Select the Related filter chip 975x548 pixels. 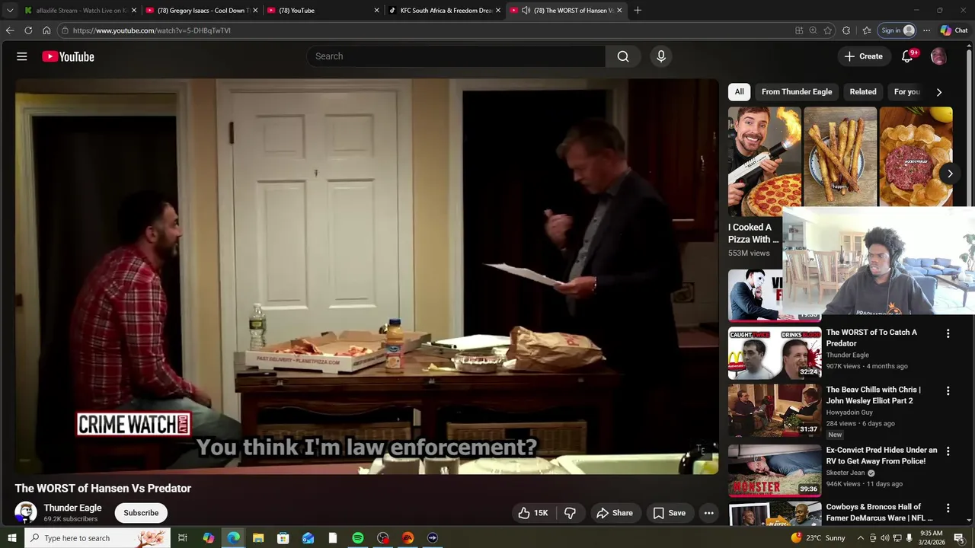click(x=863, y=91)
